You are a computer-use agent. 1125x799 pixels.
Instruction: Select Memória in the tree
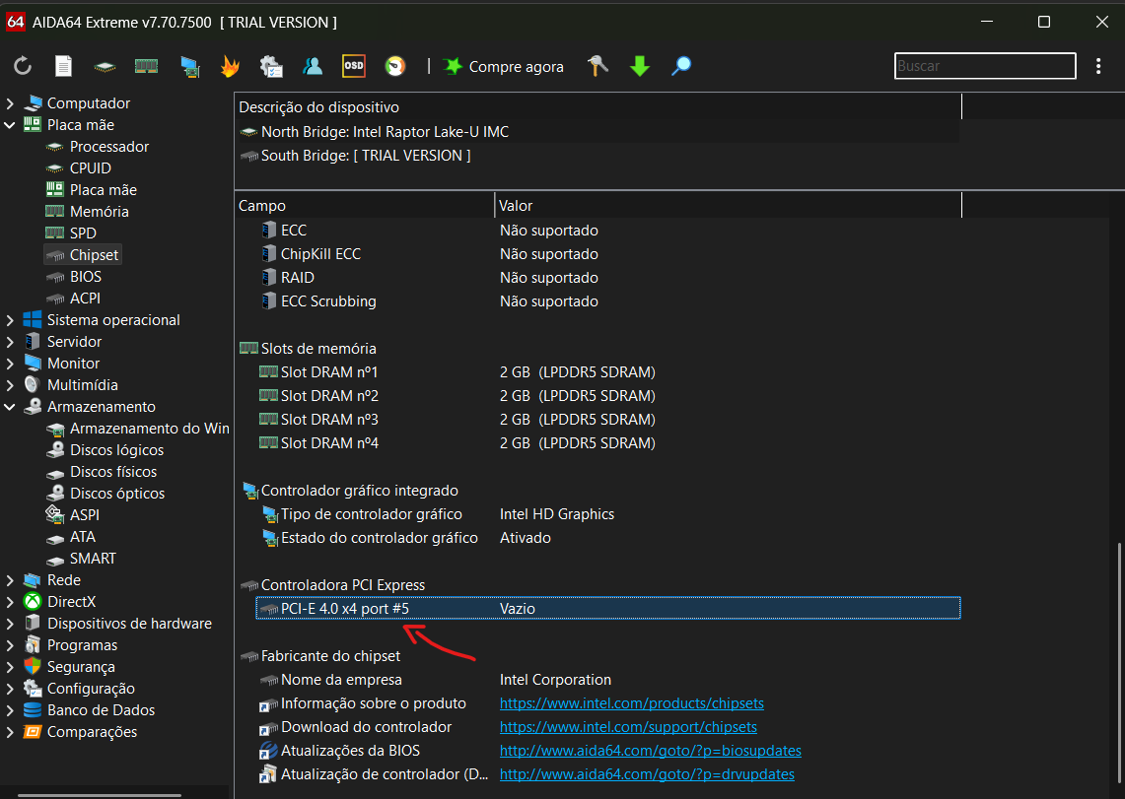[x=99, y=212]
